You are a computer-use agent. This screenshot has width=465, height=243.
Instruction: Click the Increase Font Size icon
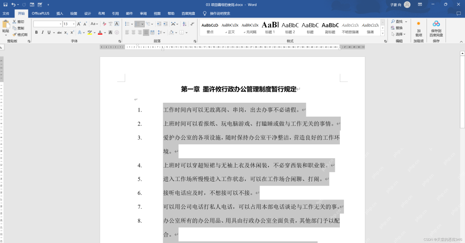pos(79,24)
